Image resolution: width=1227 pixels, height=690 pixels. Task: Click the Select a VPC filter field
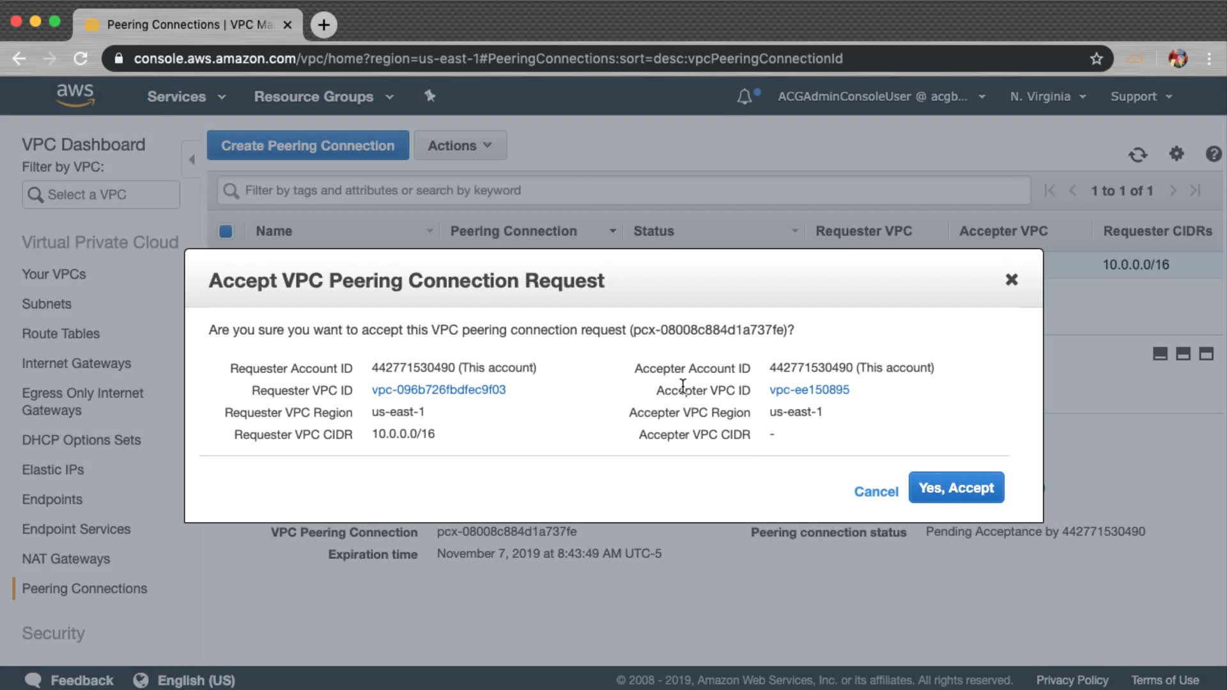click(101, 195)
